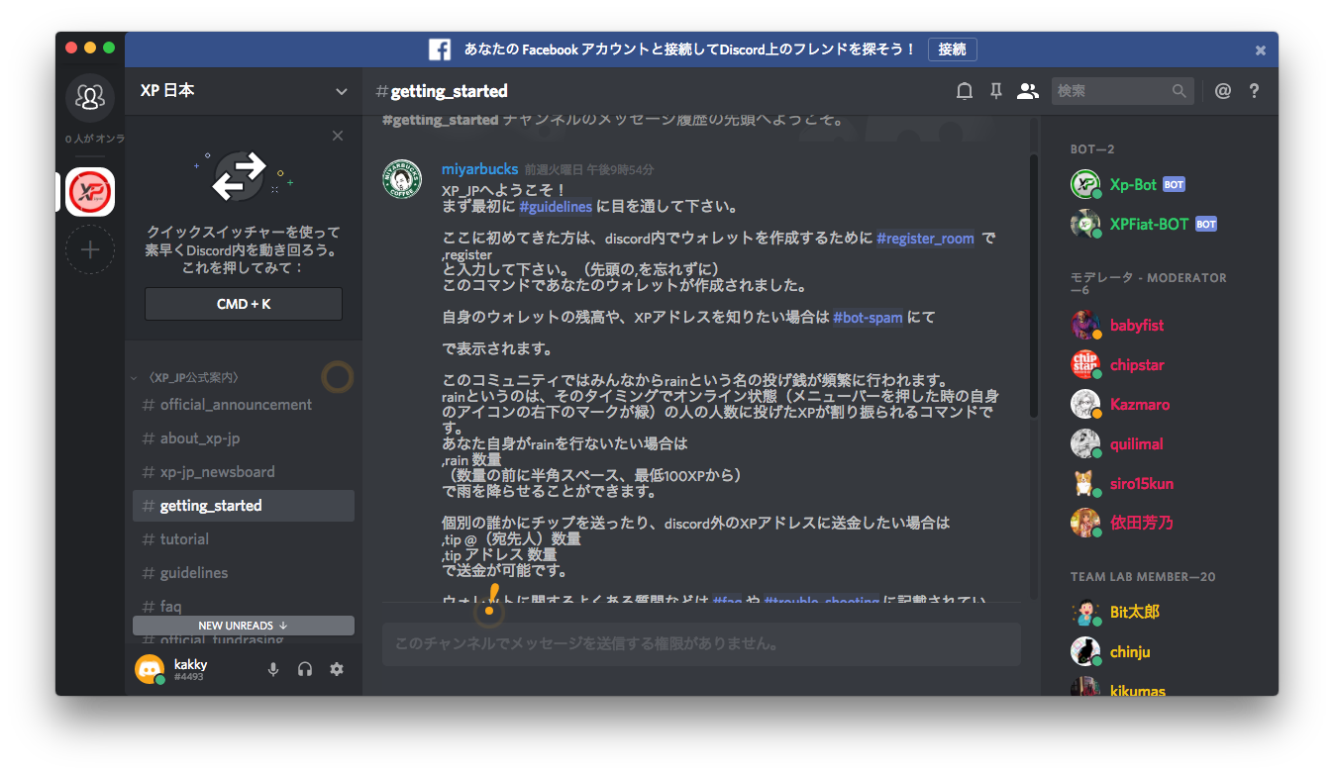The image size is (1334, 775).
Task: Click the channel notification bell icon
Action: (x=964, y=90)
